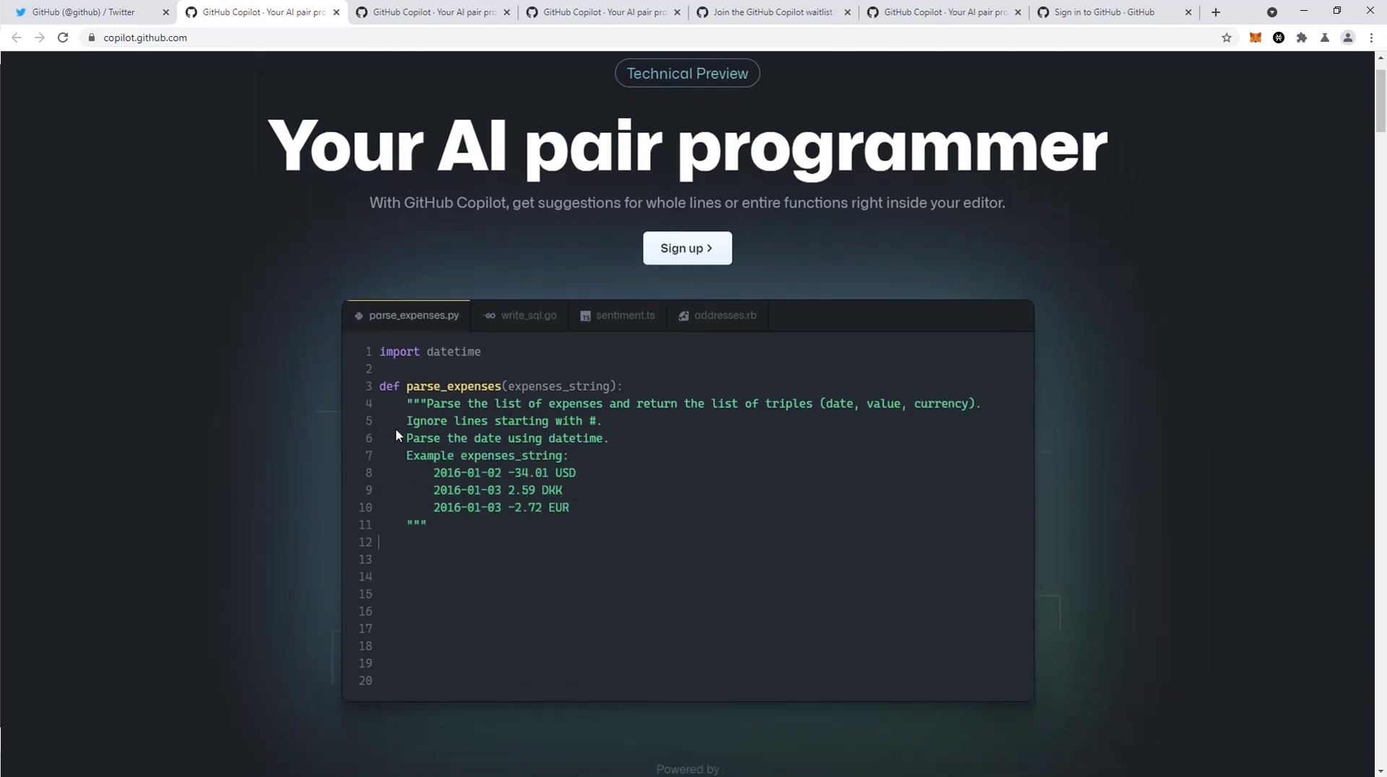Close the Join the GitHub Copilot waitlist tab
Image resolution: width=1387 pixels, height=777 pixels.
coord(847,12)
